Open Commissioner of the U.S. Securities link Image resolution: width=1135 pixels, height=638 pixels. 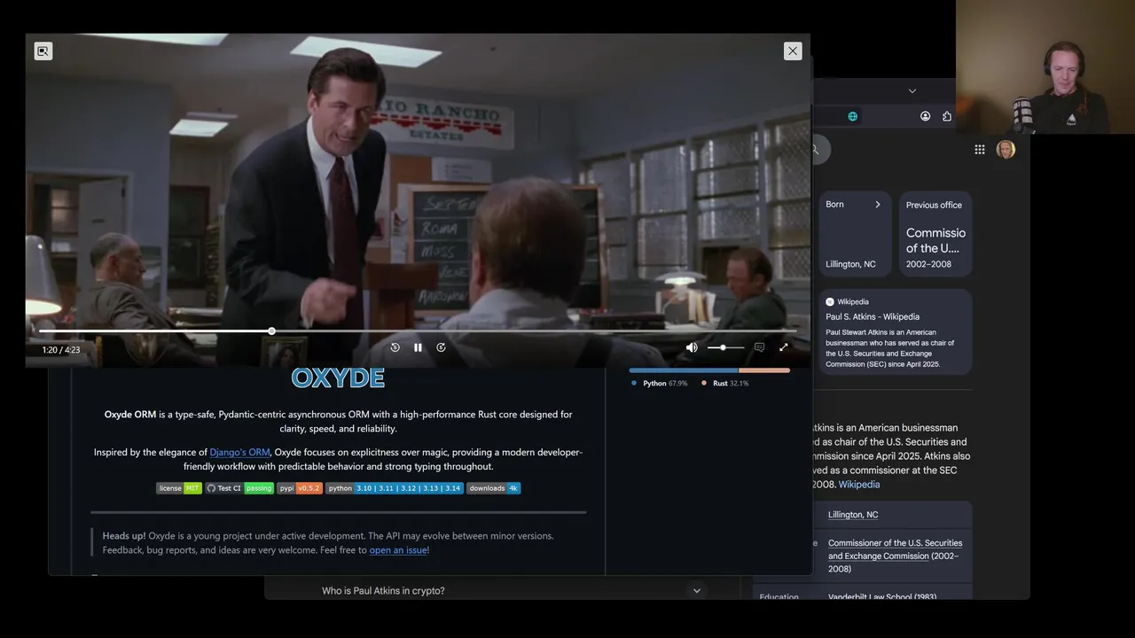click(x=895, y=549)
